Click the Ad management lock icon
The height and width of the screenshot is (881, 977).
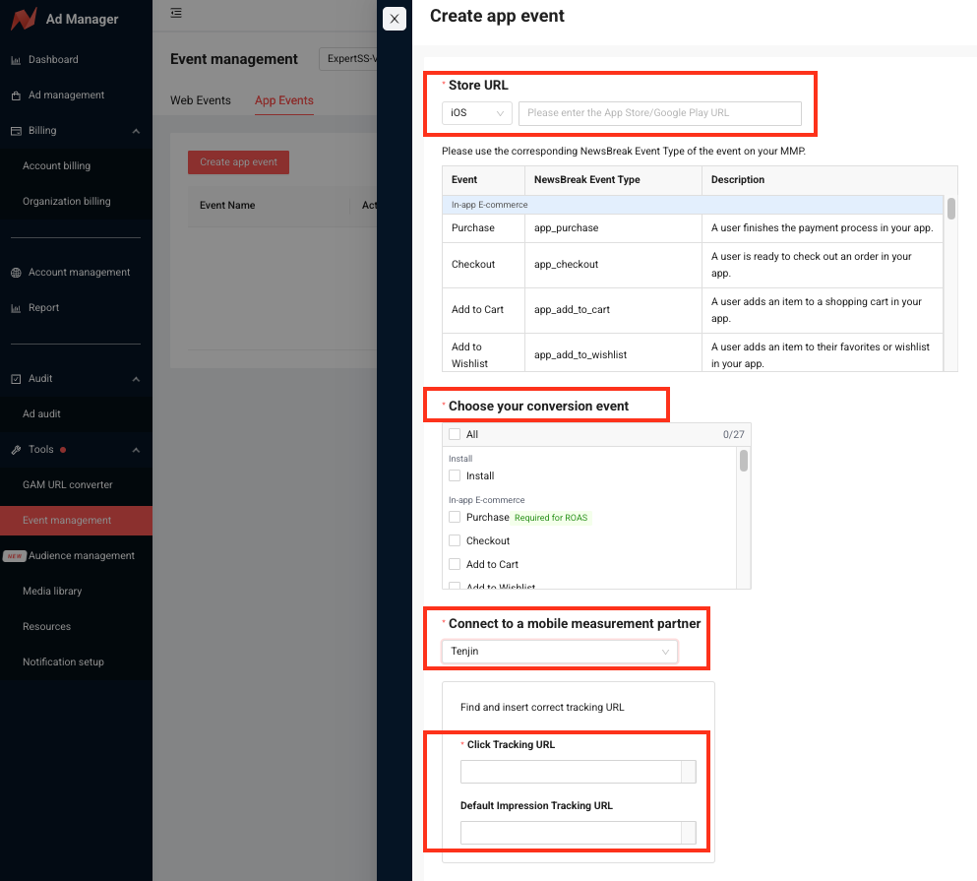pyautogui.click(x=16, y=95)
